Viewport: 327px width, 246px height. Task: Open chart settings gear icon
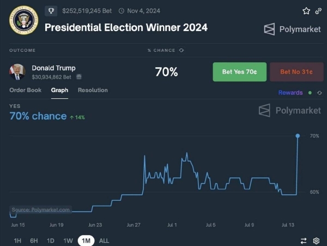point(316,240)
